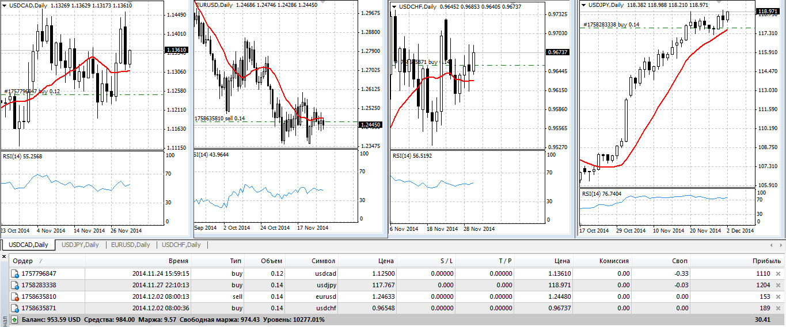786x327 pixels.
Task: Expand the USDJPY chart's one-click trading arrow
Action: pyautogui.click(x=584, y=5)
